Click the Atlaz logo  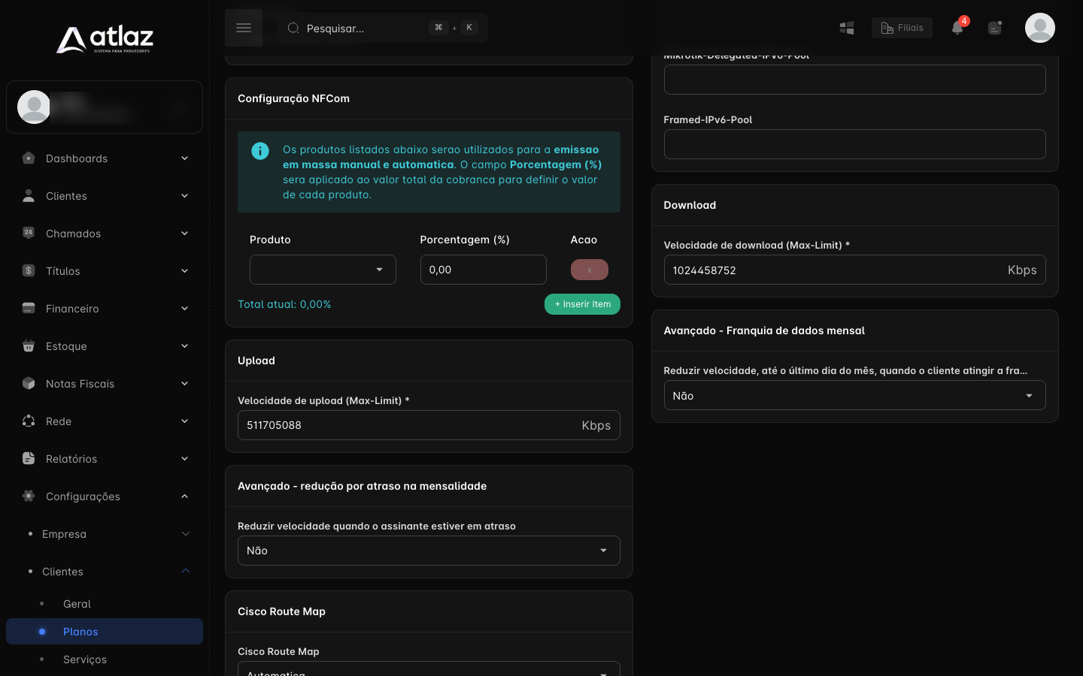coord(105,40)
